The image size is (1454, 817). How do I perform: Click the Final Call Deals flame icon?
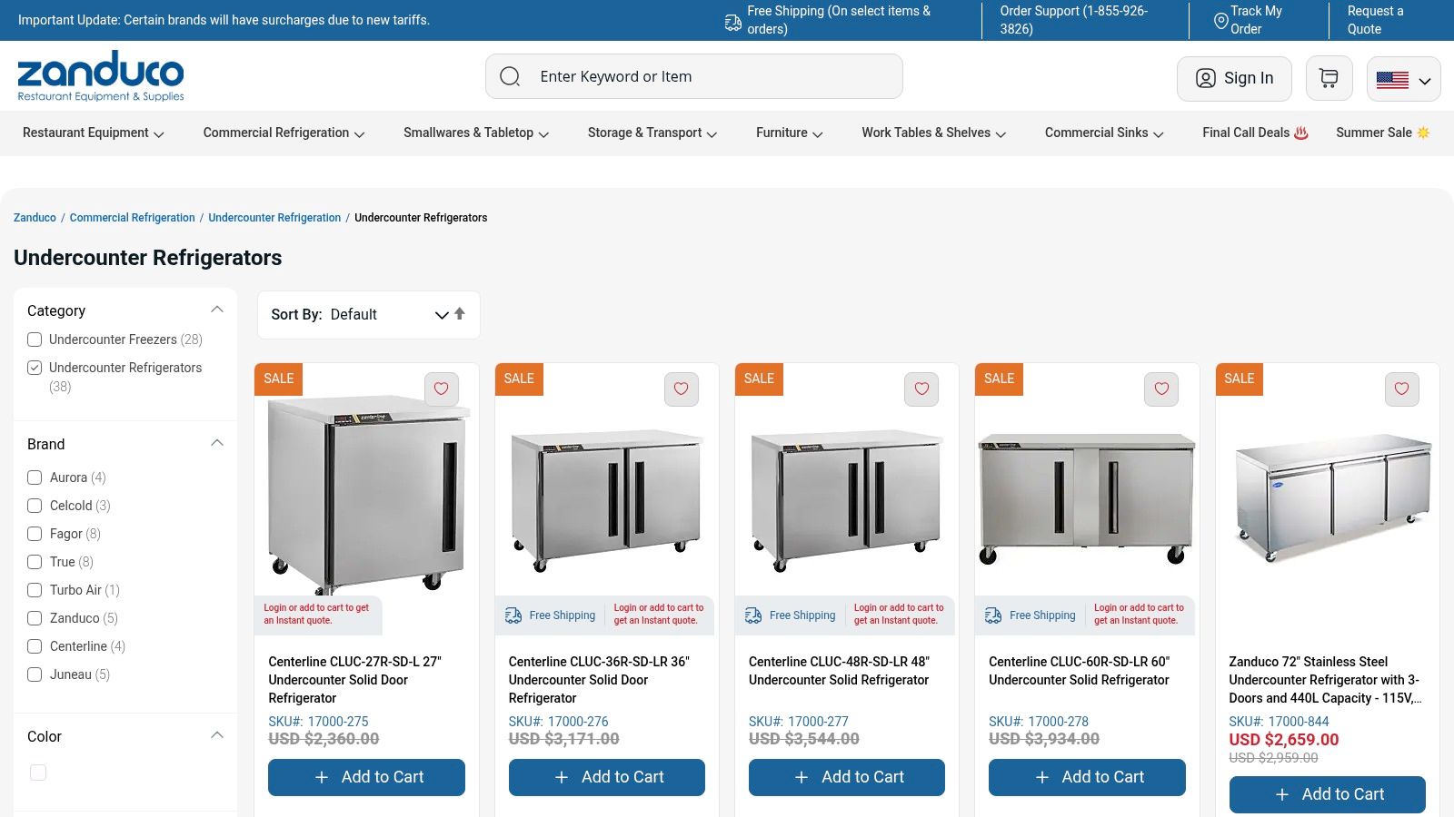1301,133
